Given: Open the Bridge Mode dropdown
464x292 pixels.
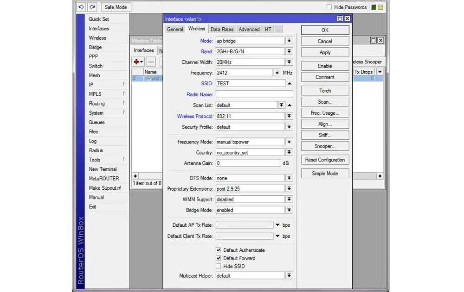Looking at the screenshot, I should coord(289,210).
